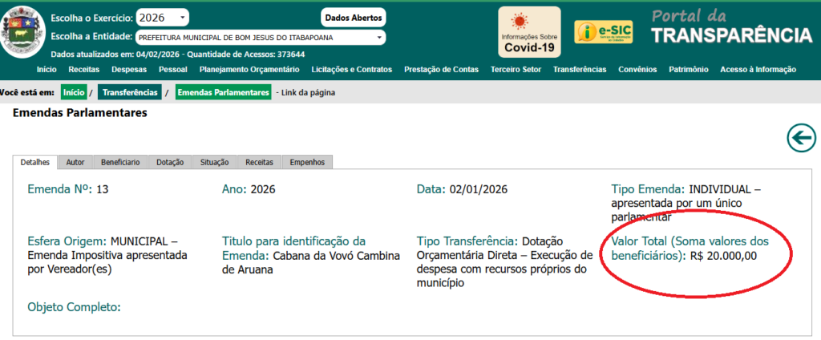This screenshot has width=821, height=340.
Task: Click the green back arrow icon
Action: click(x=801, y=138)
